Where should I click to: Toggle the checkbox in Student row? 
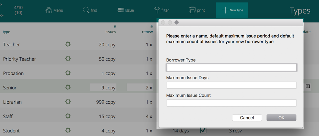(x=203, y=130)
